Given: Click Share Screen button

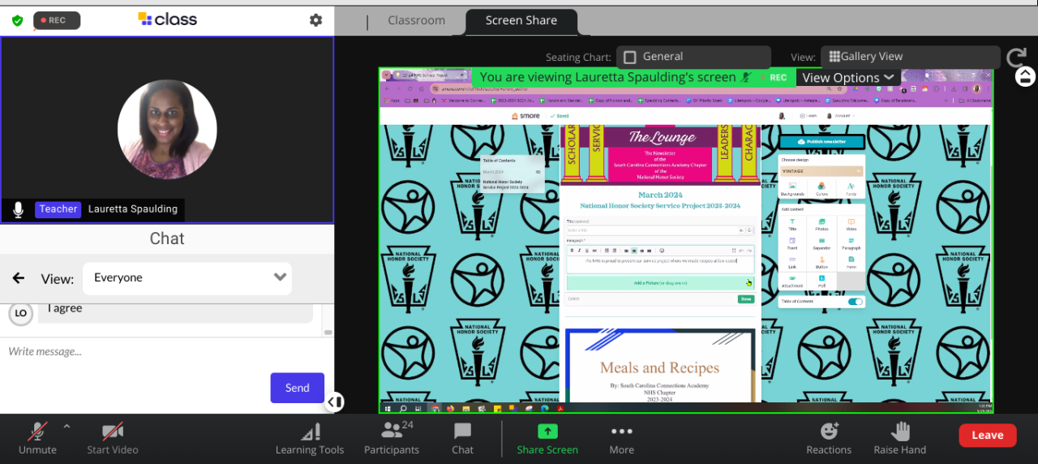Looking at the screenshot, I should pos(547,439).
